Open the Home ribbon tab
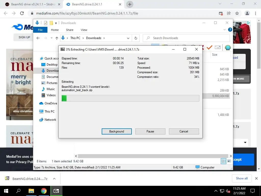The width and height of the screenshot is (261, 196). (55, 30)
